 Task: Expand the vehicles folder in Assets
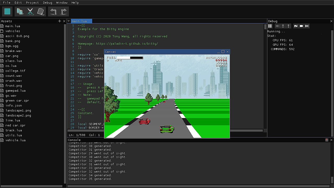tap(13, 31)
